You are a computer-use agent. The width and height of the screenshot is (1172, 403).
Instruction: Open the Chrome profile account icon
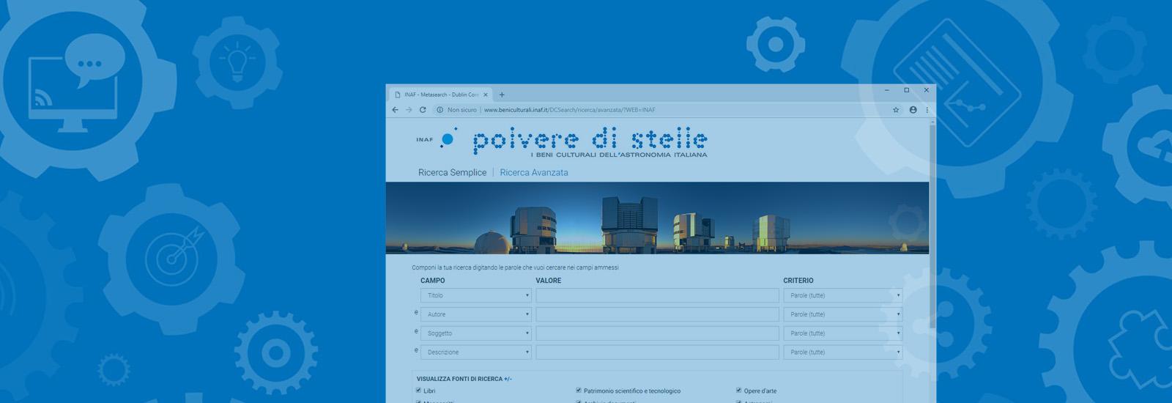click(x=913, y=110)
